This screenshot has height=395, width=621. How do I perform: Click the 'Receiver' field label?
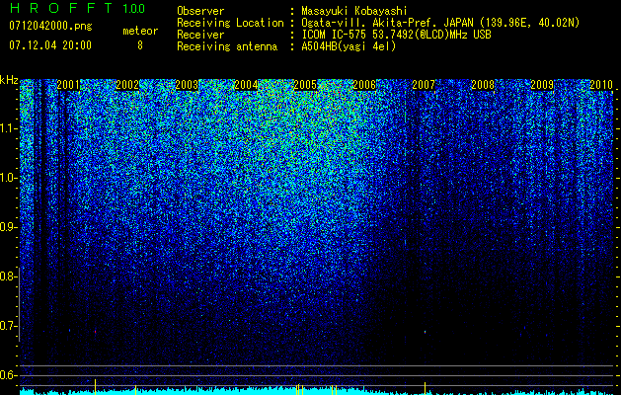click(x=200, y=35)
